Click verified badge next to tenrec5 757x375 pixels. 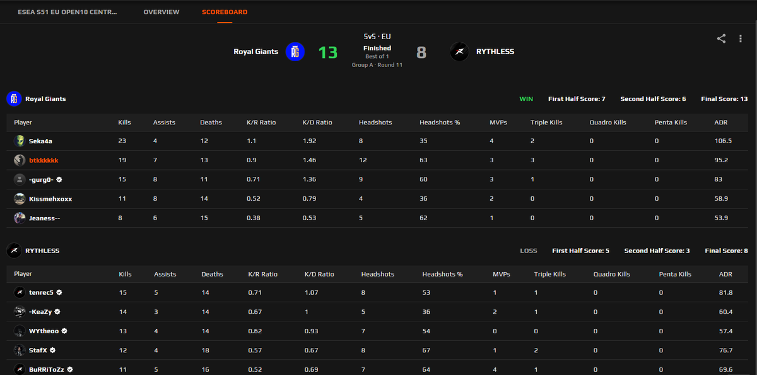[x=59, y=293]
